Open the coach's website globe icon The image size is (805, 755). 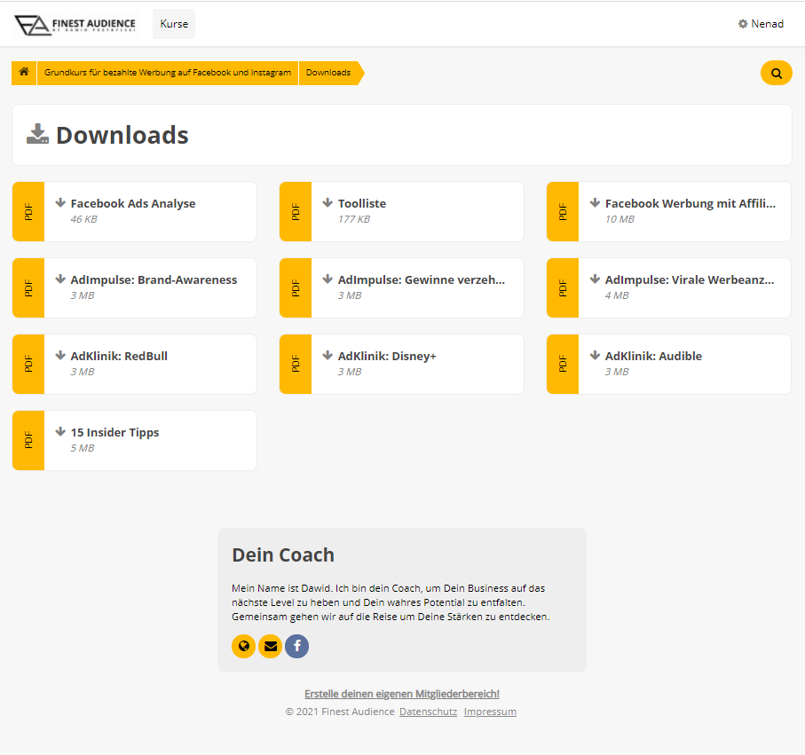[244, 646]
